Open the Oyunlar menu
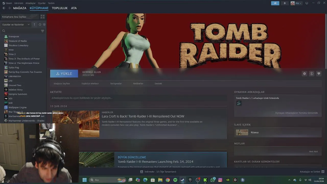Viewport: 327px width, 184px height. (42, 3)
